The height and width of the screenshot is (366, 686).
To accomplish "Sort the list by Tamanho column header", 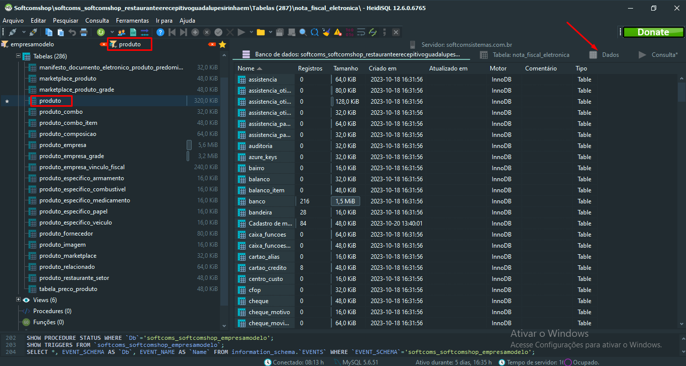I will [346, 68].
